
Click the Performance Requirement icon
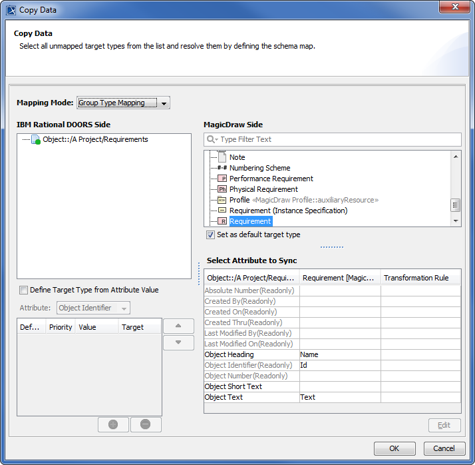(222, 179)
